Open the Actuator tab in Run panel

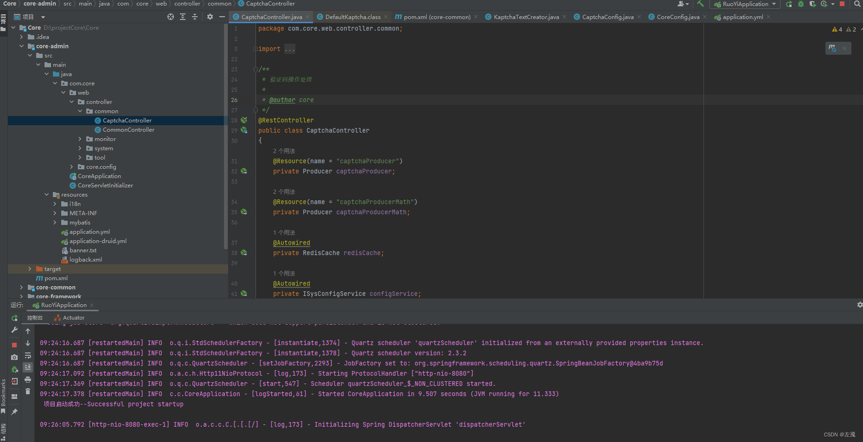pyautogui.click(x=70, y=318)
